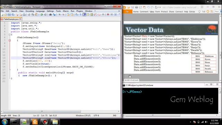Click the file explorer taskbar icon

(x=55, y=122)
